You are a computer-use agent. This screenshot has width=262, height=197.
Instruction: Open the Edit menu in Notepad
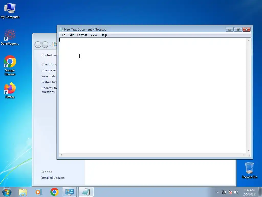coord(71,35)
